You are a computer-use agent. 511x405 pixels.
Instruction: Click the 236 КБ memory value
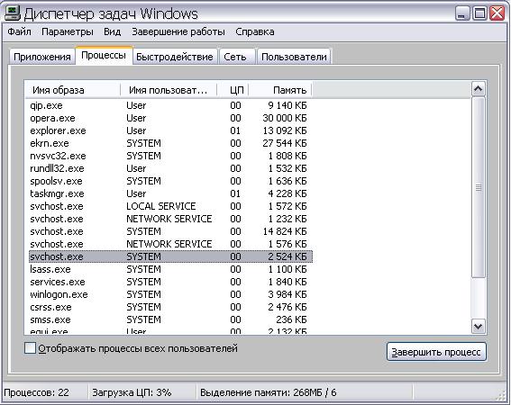coord(291,319)
